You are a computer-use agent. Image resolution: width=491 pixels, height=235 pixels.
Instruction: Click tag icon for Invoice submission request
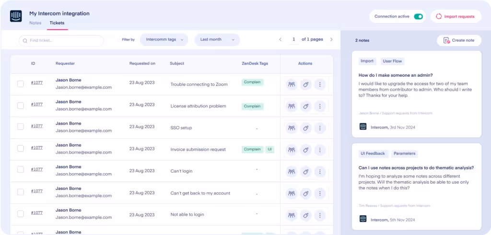coord(305,150)
